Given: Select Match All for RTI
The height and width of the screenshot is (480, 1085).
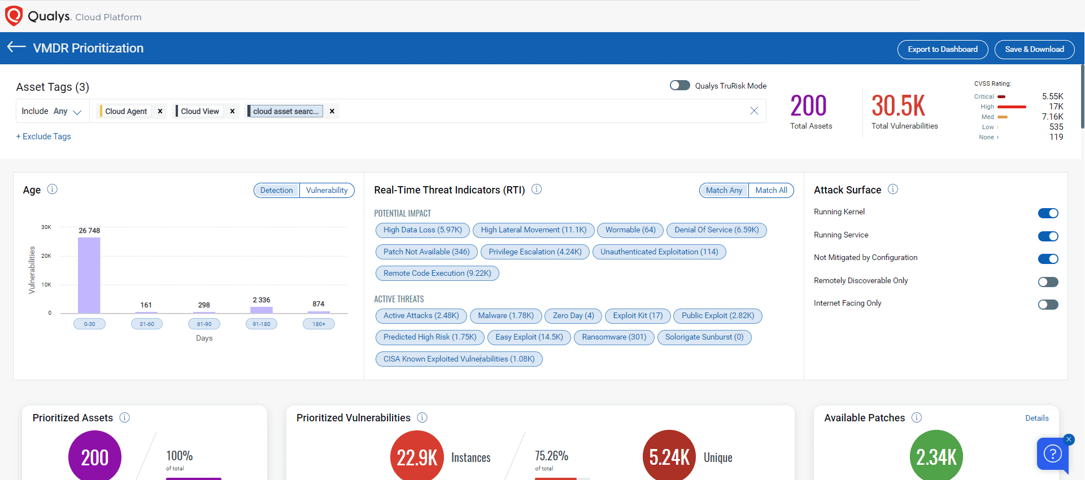Looking at the screenshot, I should [772, 190].
